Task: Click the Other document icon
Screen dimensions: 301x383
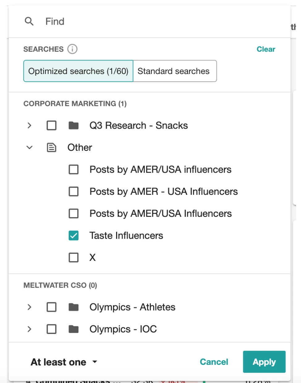Action: [52, 148]
